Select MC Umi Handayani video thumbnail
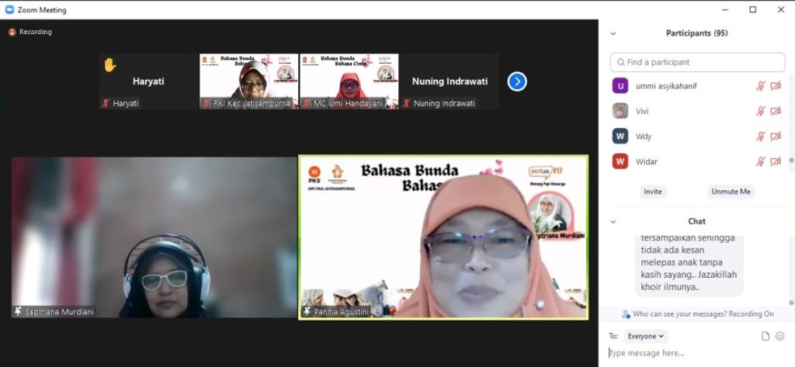This screenshot has height=367, width=795. click(349, 81)
